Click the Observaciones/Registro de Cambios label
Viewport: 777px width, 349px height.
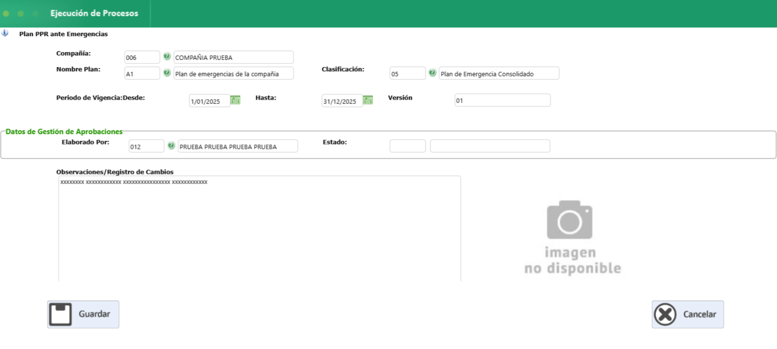[x=115, y=172]
